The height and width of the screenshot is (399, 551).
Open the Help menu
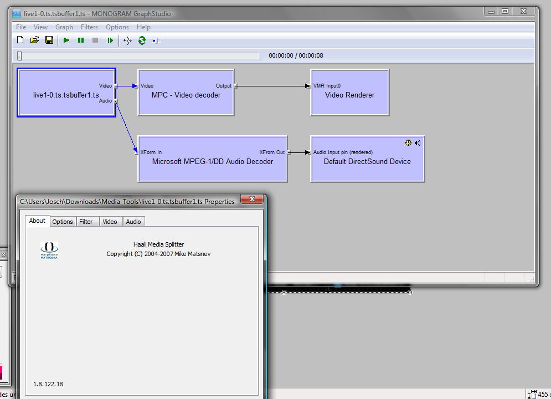pyautogui.click(x=143, y=27)
